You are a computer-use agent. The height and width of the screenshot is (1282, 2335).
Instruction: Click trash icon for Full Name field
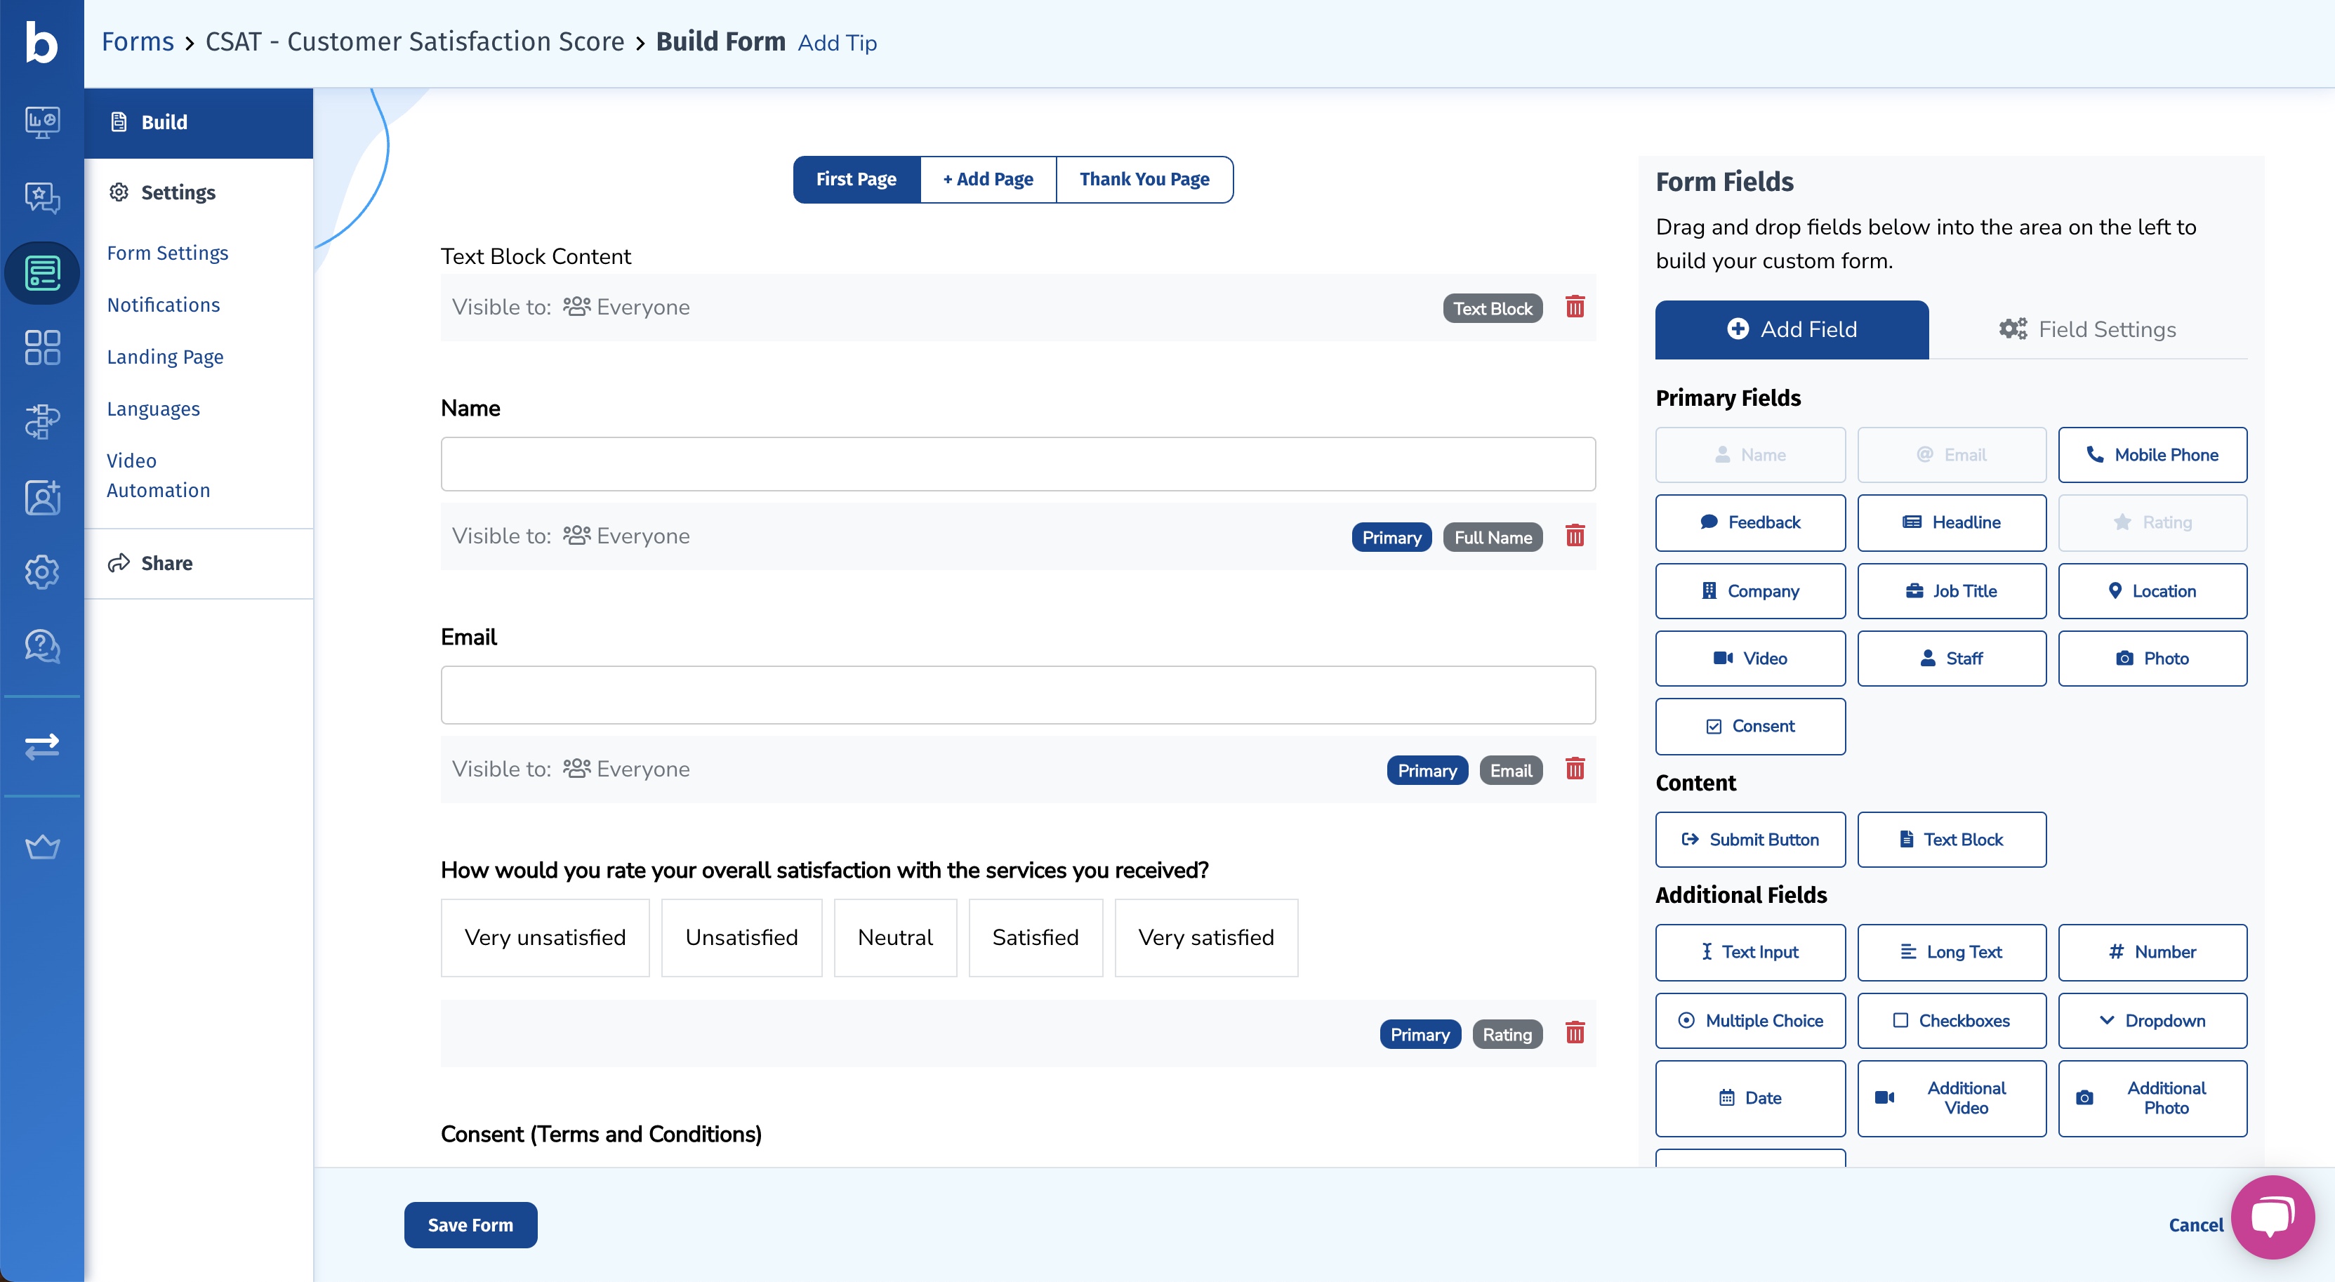coord(1575,536)
